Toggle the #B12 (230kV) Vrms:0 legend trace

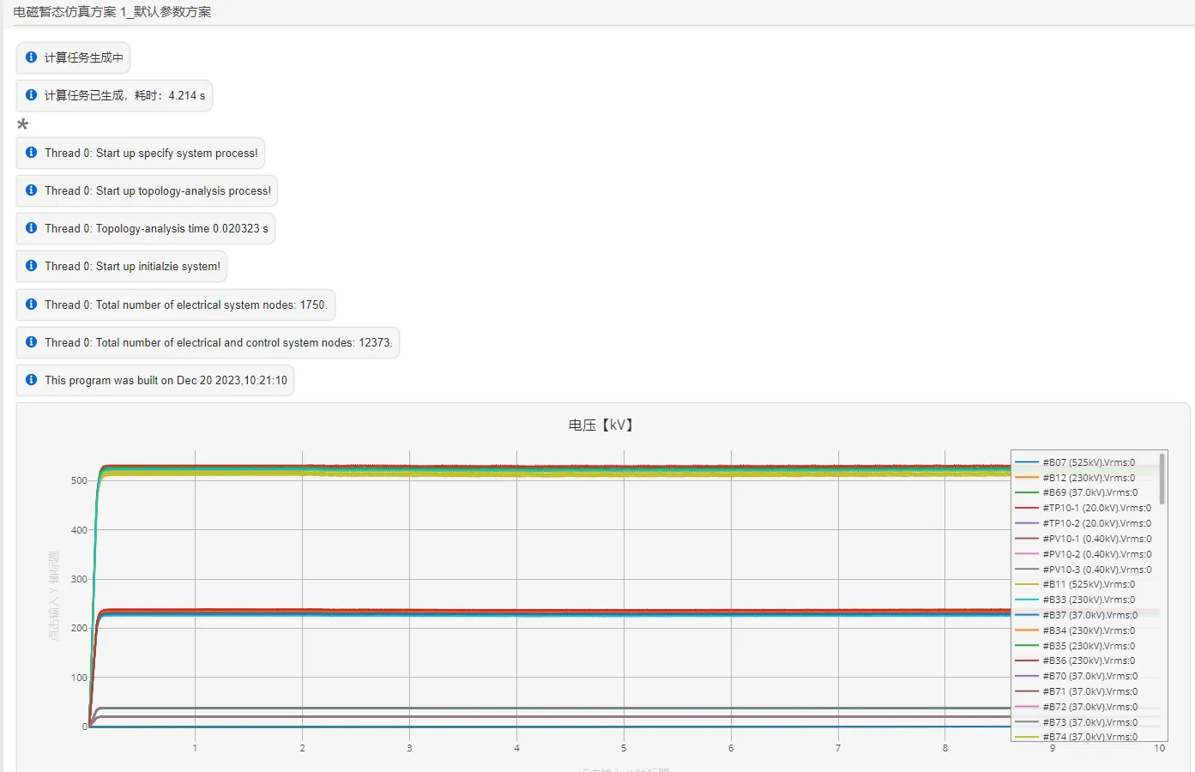1075,478
